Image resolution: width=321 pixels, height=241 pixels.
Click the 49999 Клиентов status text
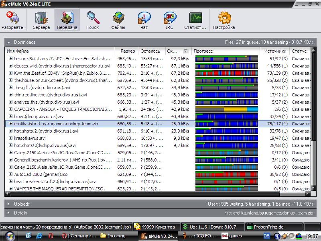(x=158, y=227)
